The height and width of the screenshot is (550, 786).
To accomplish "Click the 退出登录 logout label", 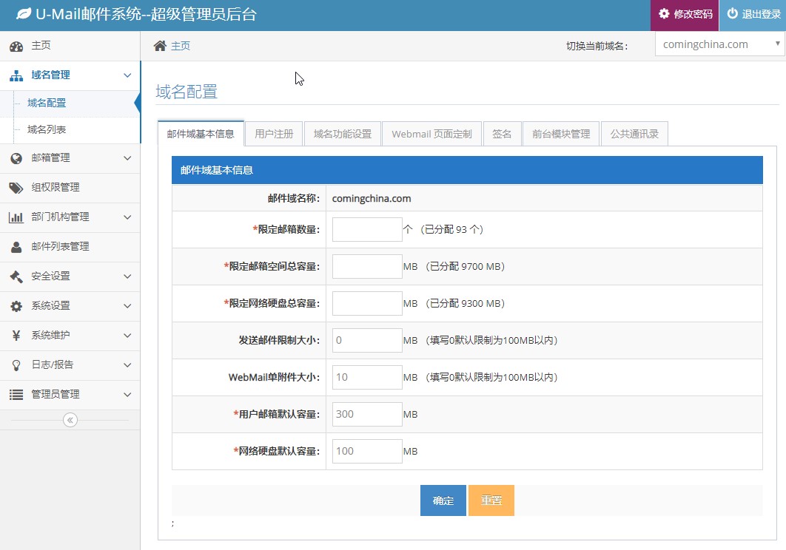I will (761, 14).
